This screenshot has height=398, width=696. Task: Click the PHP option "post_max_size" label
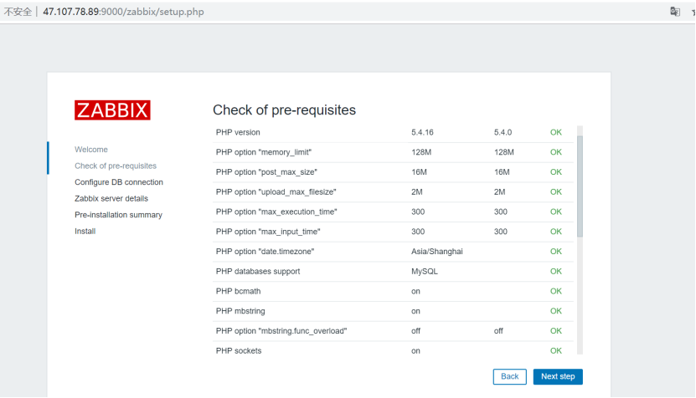pos(266,172)
